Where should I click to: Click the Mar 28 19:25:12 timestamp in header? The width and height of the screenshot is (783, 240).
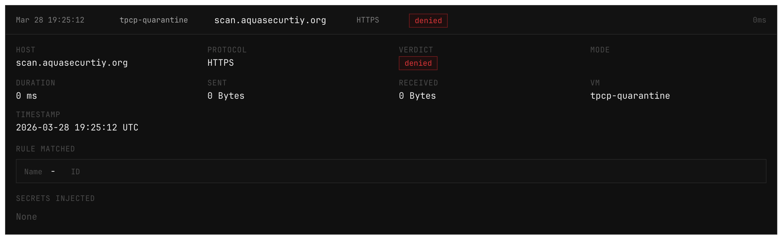[50, 20]
